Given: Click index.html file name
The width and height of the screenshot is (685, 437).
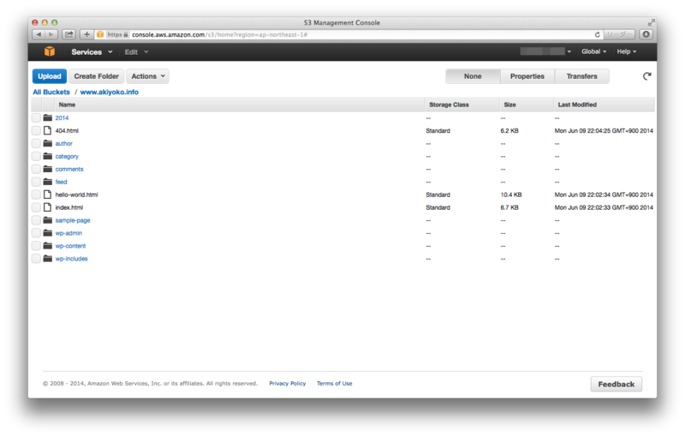Looking at the screenshot, I should coord(69,207).
